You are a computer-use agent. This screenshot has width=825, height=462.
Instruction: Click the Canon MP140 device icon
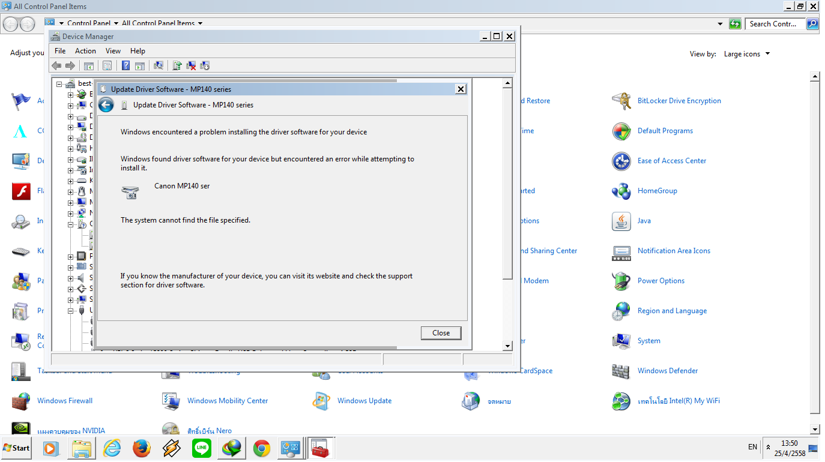(130, 192)
